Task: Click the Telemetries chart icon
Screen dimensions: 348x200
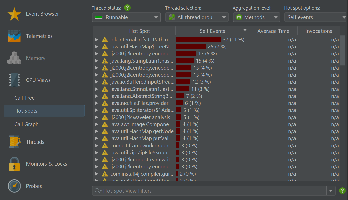Action: [14, 36]
